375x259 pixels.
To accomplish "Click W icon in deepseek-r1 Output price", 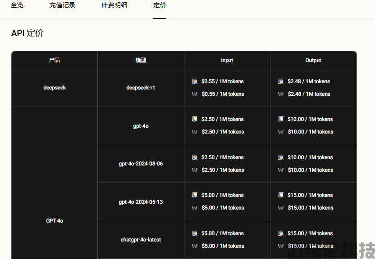I will click(x=281, y=94).
